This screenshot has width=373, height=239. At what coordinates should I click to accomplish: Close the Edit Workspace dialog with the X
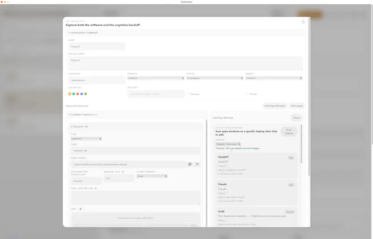pyautogui.click(x=303, y=21)
